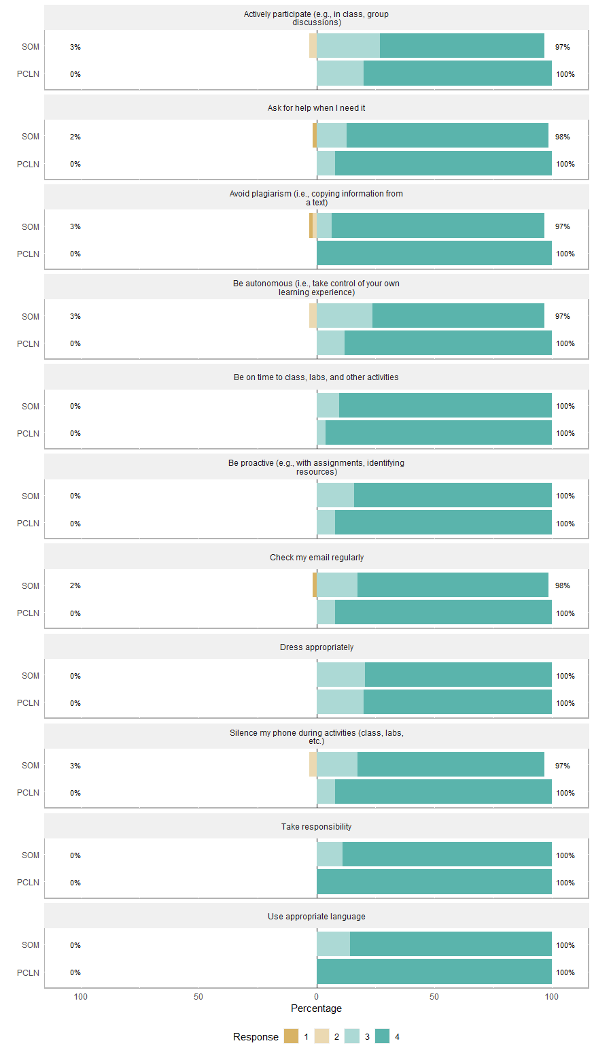594x1054 pixels.
Task: Select the "Ask for help when I need it" panel header
Action: click(x=317, y=108)
